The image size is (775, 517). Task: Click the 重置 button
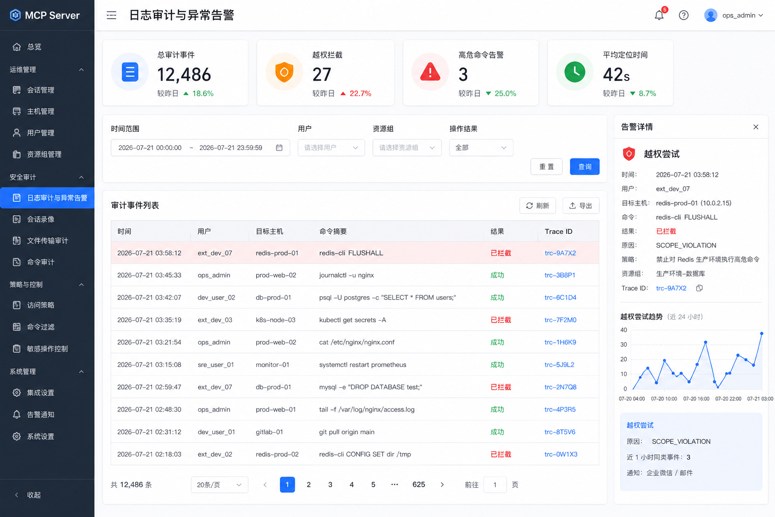pyautogui.click(x=546, y=167)
